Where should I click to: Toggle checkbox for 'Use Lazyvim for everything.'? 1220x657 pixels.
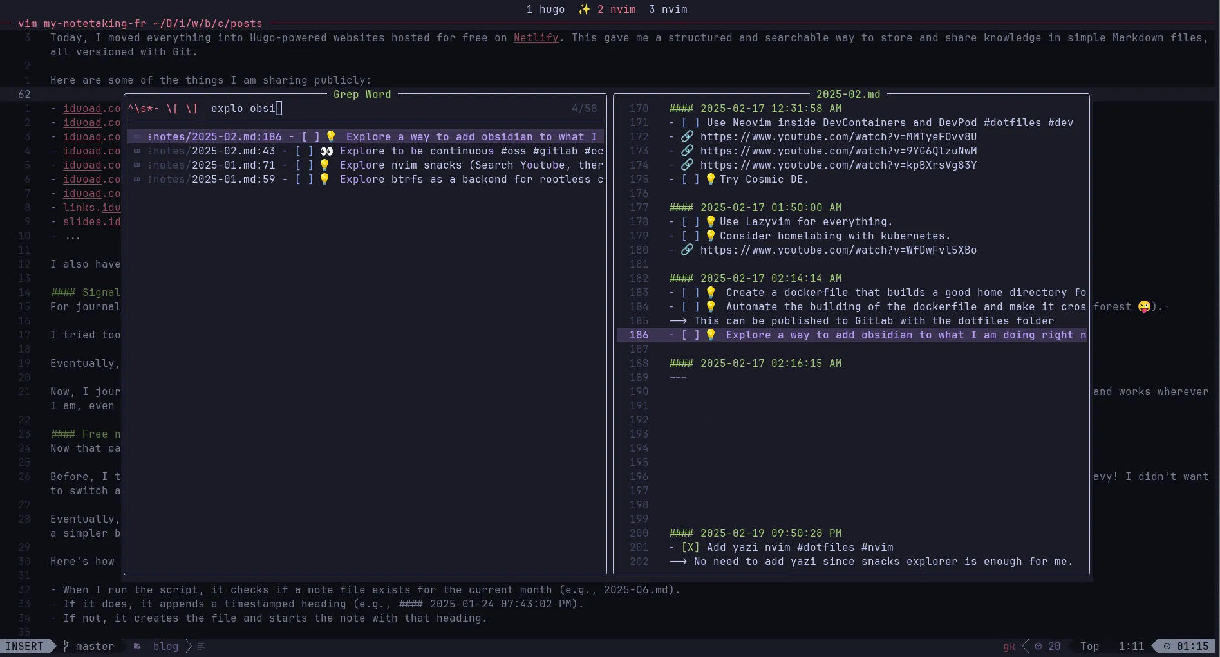tap(691, 221)
